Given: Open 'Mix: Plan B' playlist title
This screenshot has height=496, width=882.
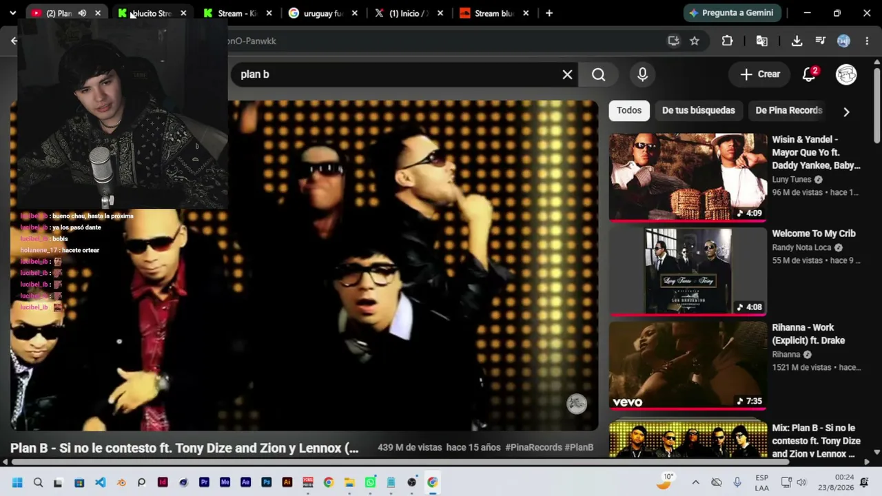Looking at the screenshot, I should pyautogui.click(x=817, y=441).
